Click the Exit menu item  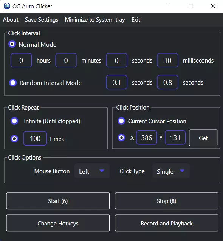(136, 20)
